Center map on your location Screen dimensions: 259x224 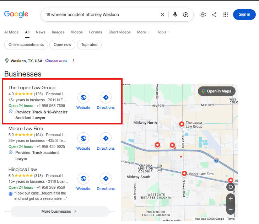click(x=231, y=187)
